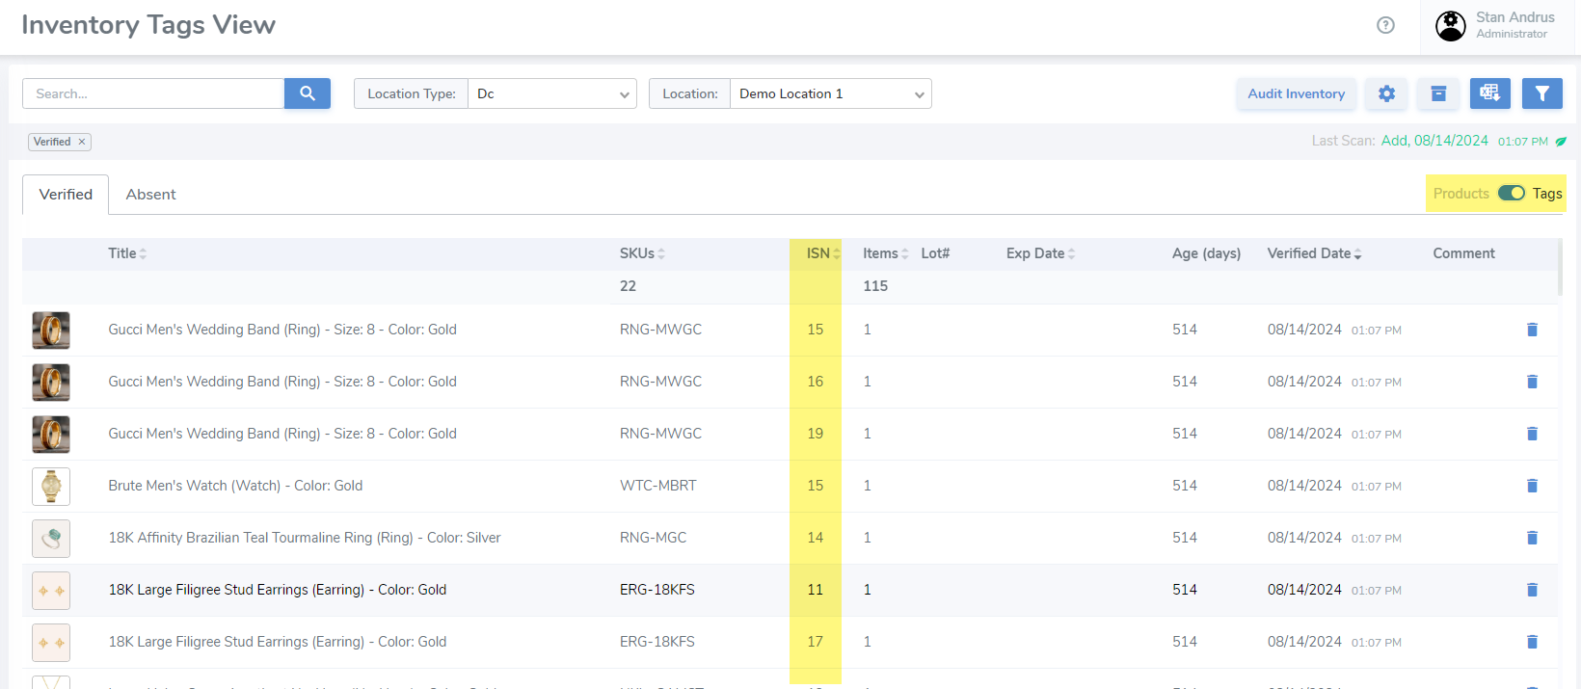The image size is (1581, 689).
Task: Click the total SKUs count 22
Action: [628, 286]
